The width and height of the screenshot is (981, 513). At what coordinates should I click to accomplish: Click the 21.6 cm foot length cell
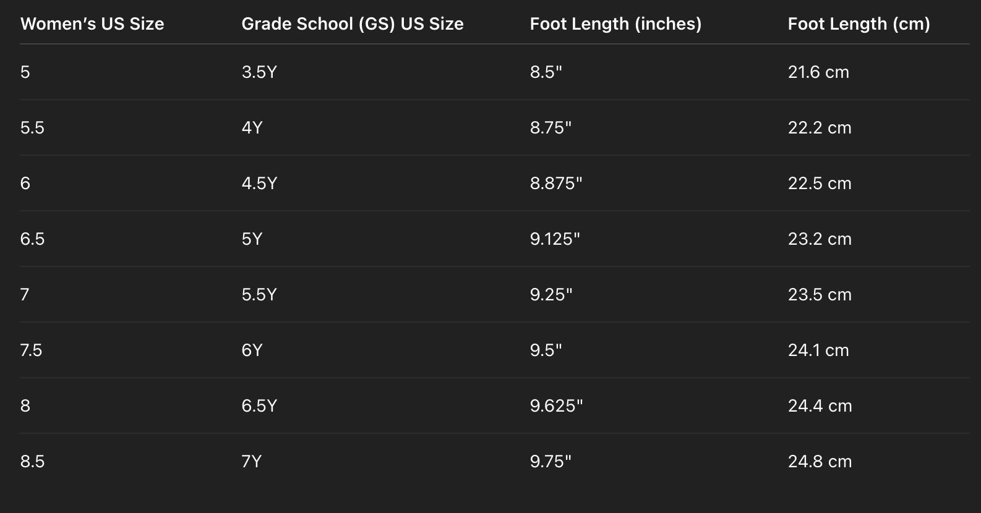(x=818, y=72)
